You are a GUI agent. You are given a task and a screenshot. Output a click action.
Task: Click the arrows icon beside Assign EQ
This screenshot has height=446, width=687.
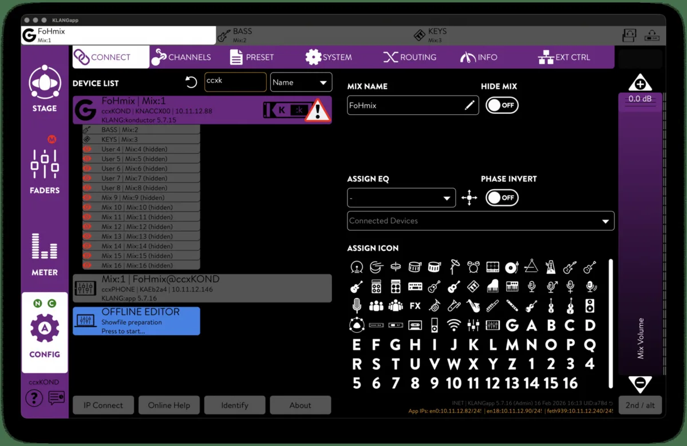469,198
